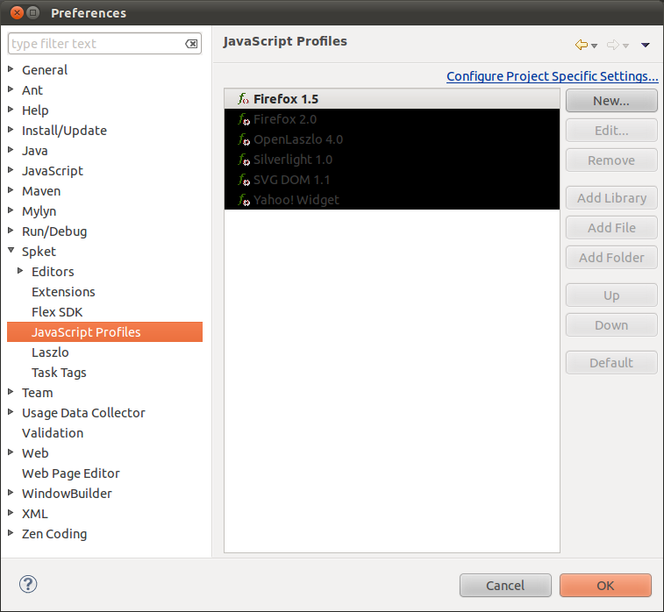Clear the filter text with the clear icon
This screenshot has width=664, height=612.
pyautogui.click(x=191, y=44)
